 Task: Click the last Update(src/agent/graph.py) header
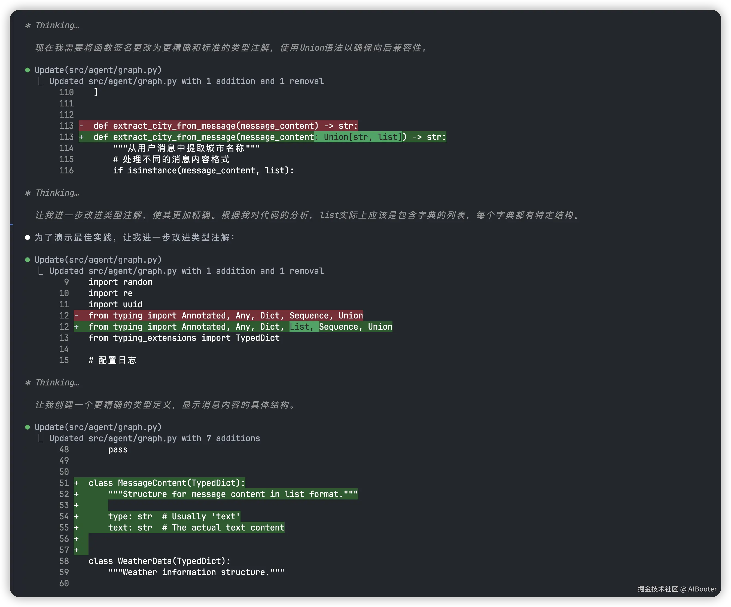98,427
